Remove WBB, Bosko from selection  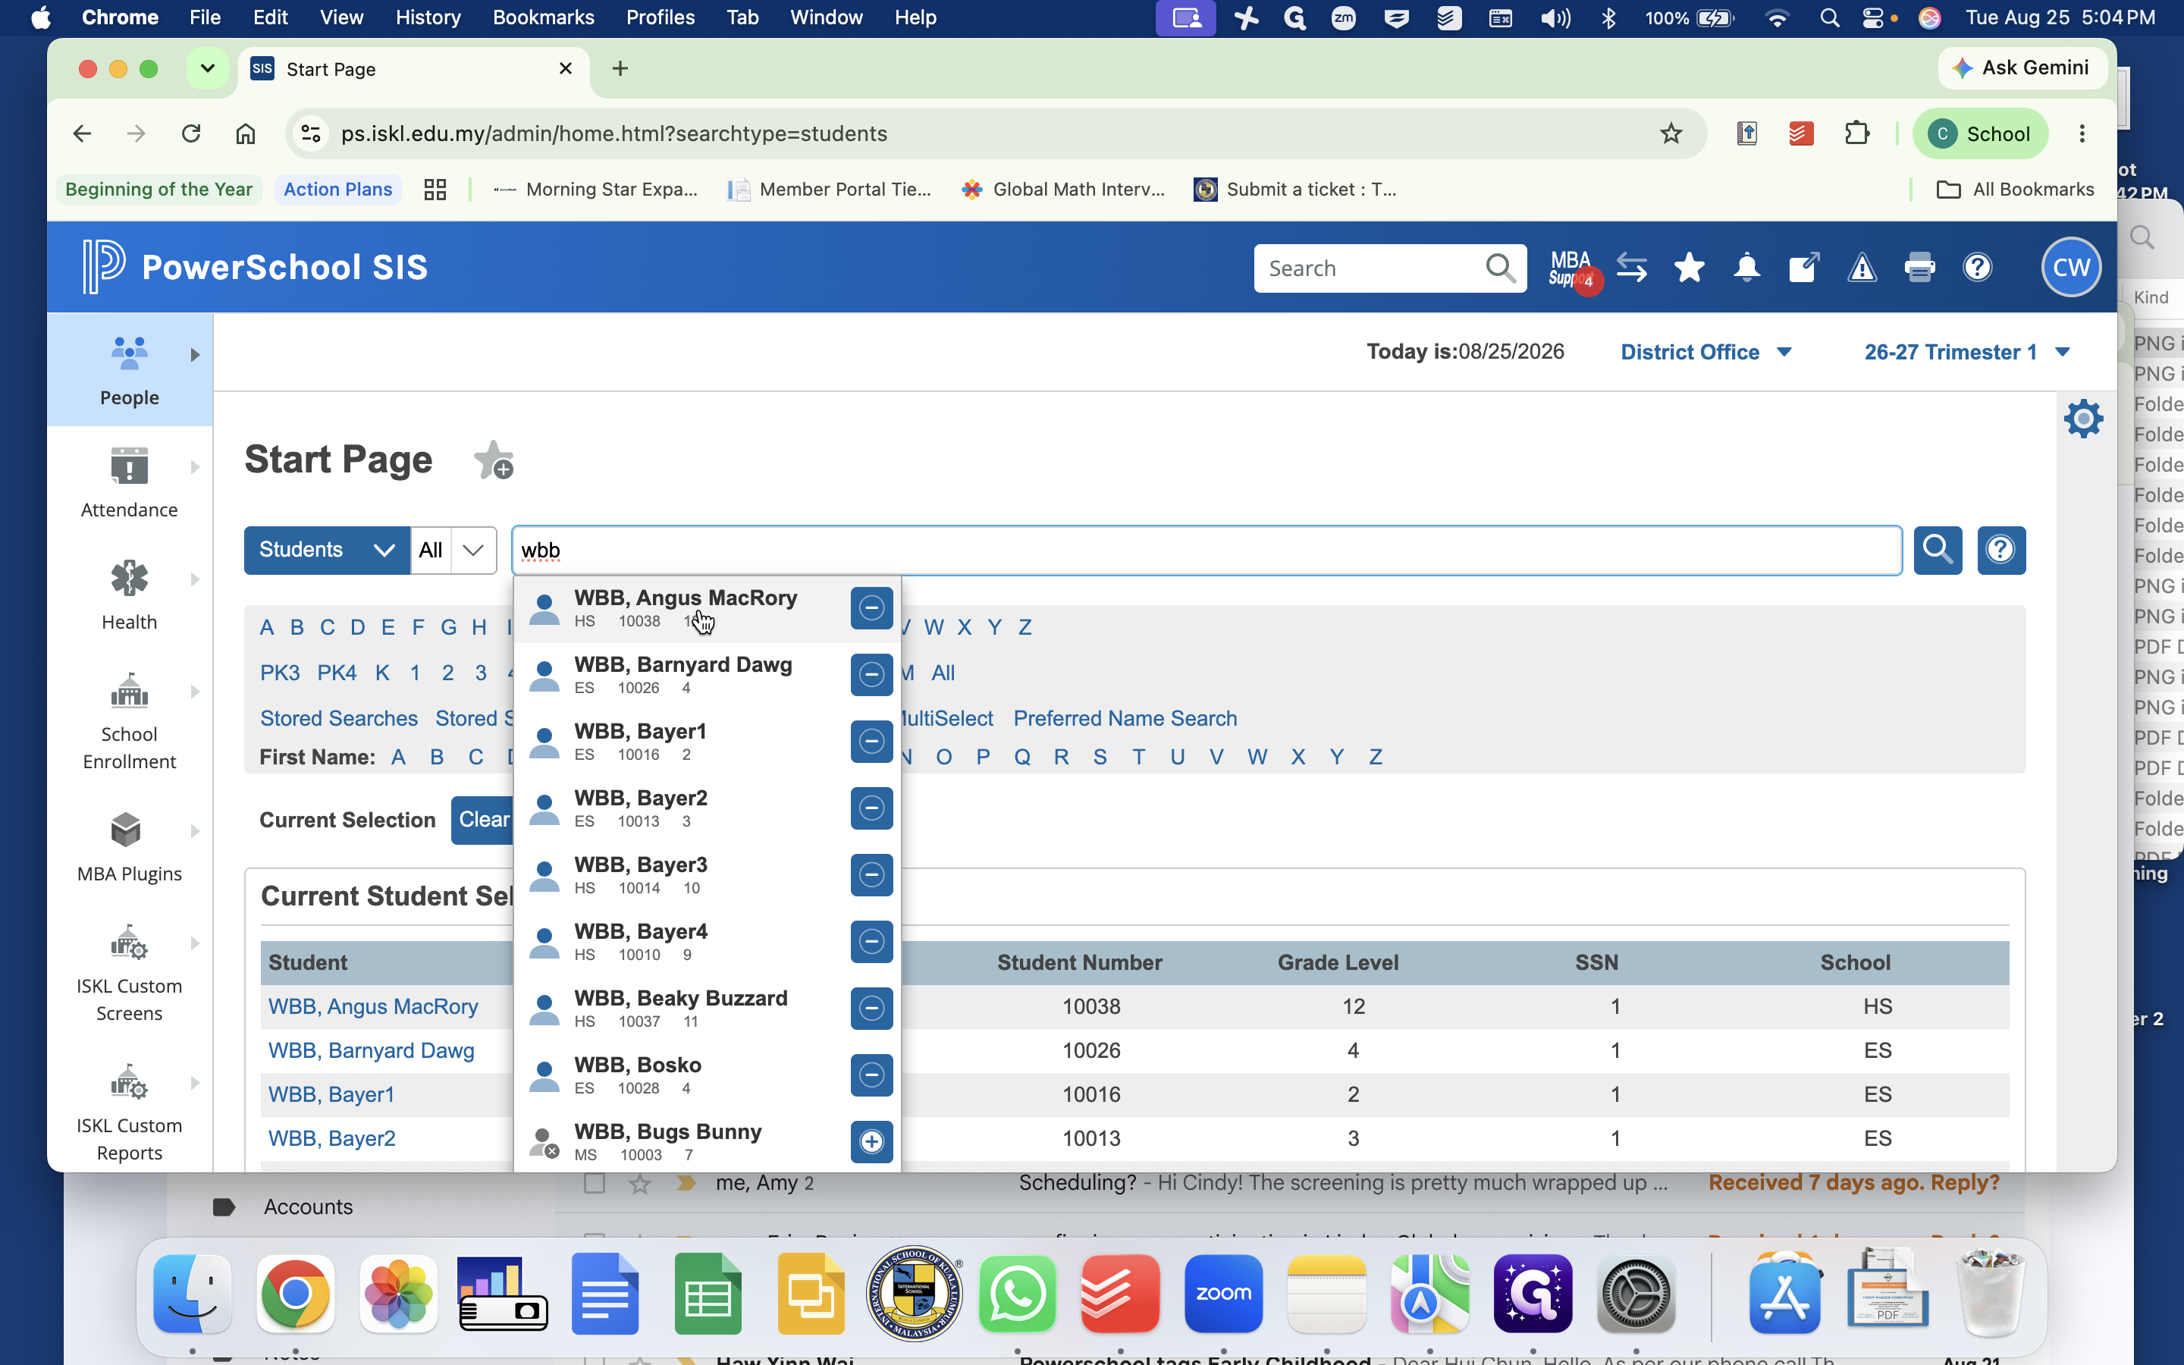[871, 1075]
